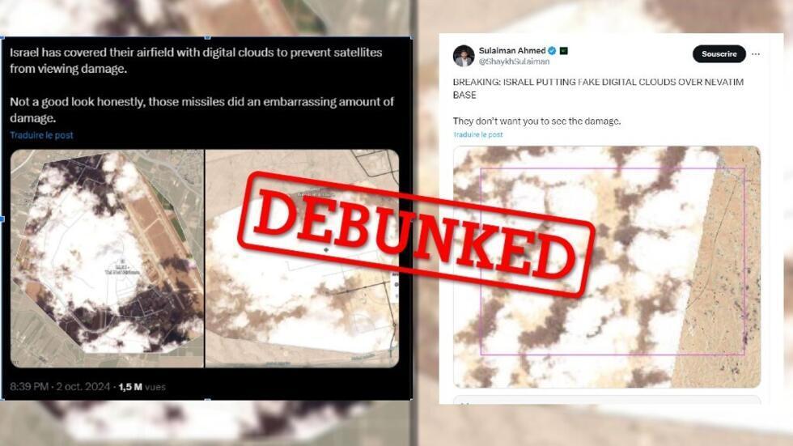This screenshot has width=793, height=446.
Task: Click 'Traduire le post' in the dark tweet
Action: pyautogui.click(x=41, y=135)
